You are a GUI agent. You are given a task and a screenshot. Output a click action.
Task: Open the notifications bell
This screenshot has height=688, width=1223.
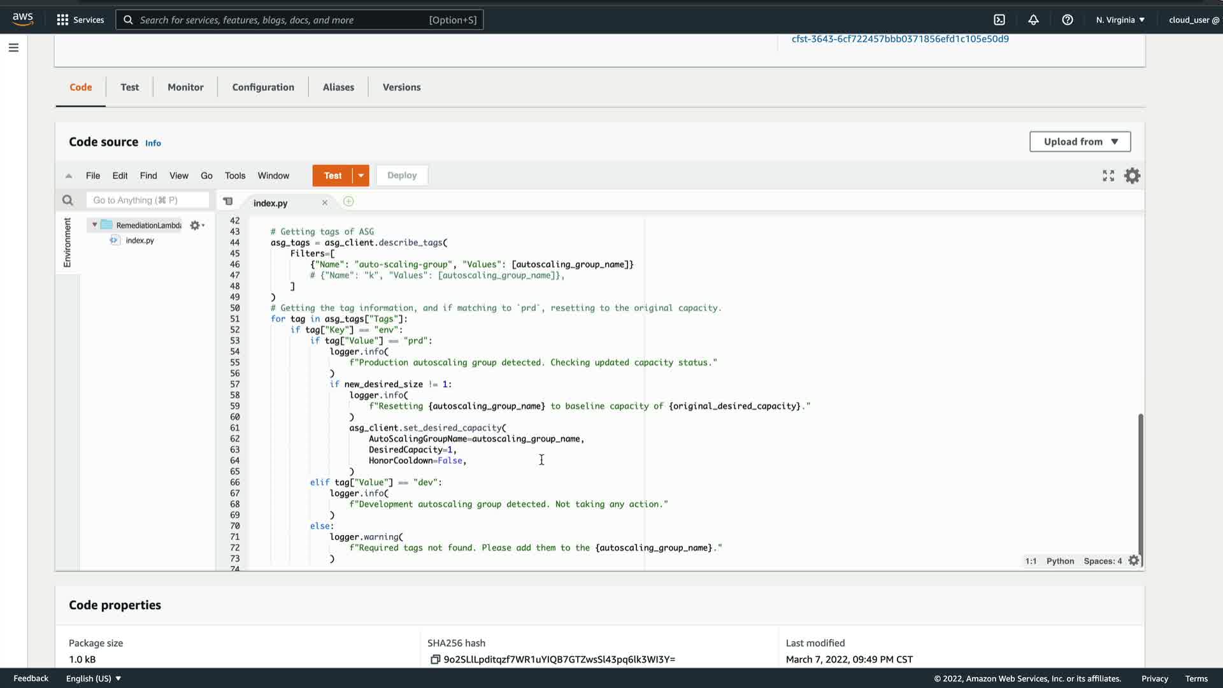1033,20
